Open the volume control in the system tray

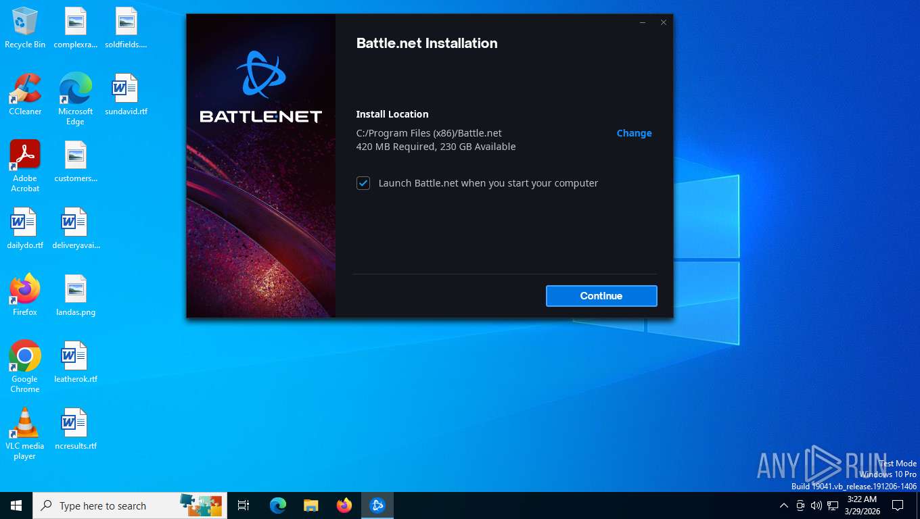[816, 505]
